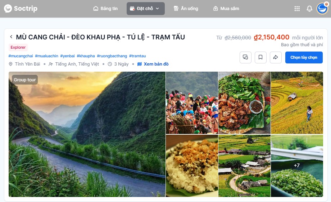This screenshot has height=202, width=331.
Task: Open the Bảng tin tab
Action: point(105,9)
